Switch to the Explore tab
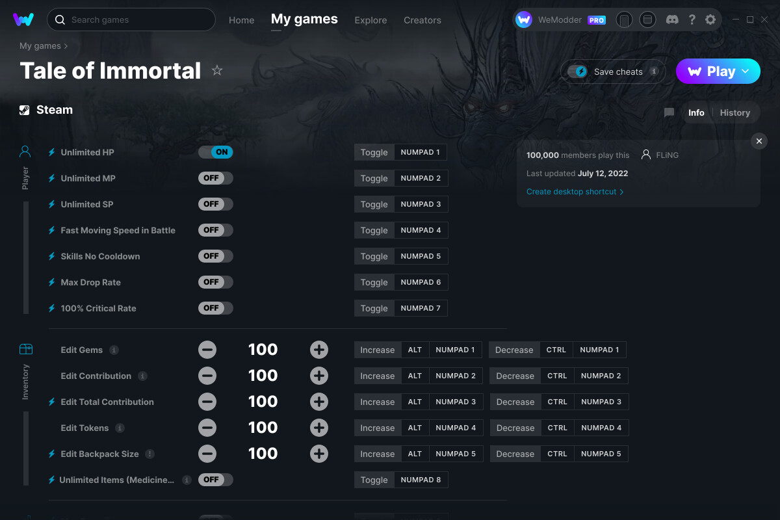 [370, 20]
